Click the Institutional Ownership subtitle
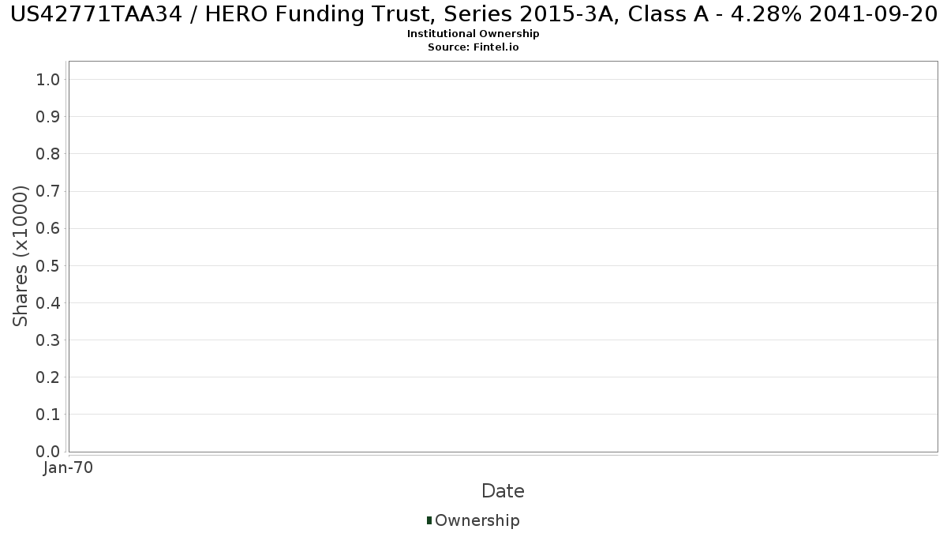Screen dimensions: 947x533 click(473, 34)
